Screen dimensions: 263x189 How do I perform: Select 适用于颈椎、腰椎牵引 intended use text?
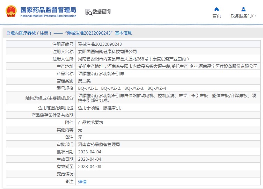tap(100, 108)
